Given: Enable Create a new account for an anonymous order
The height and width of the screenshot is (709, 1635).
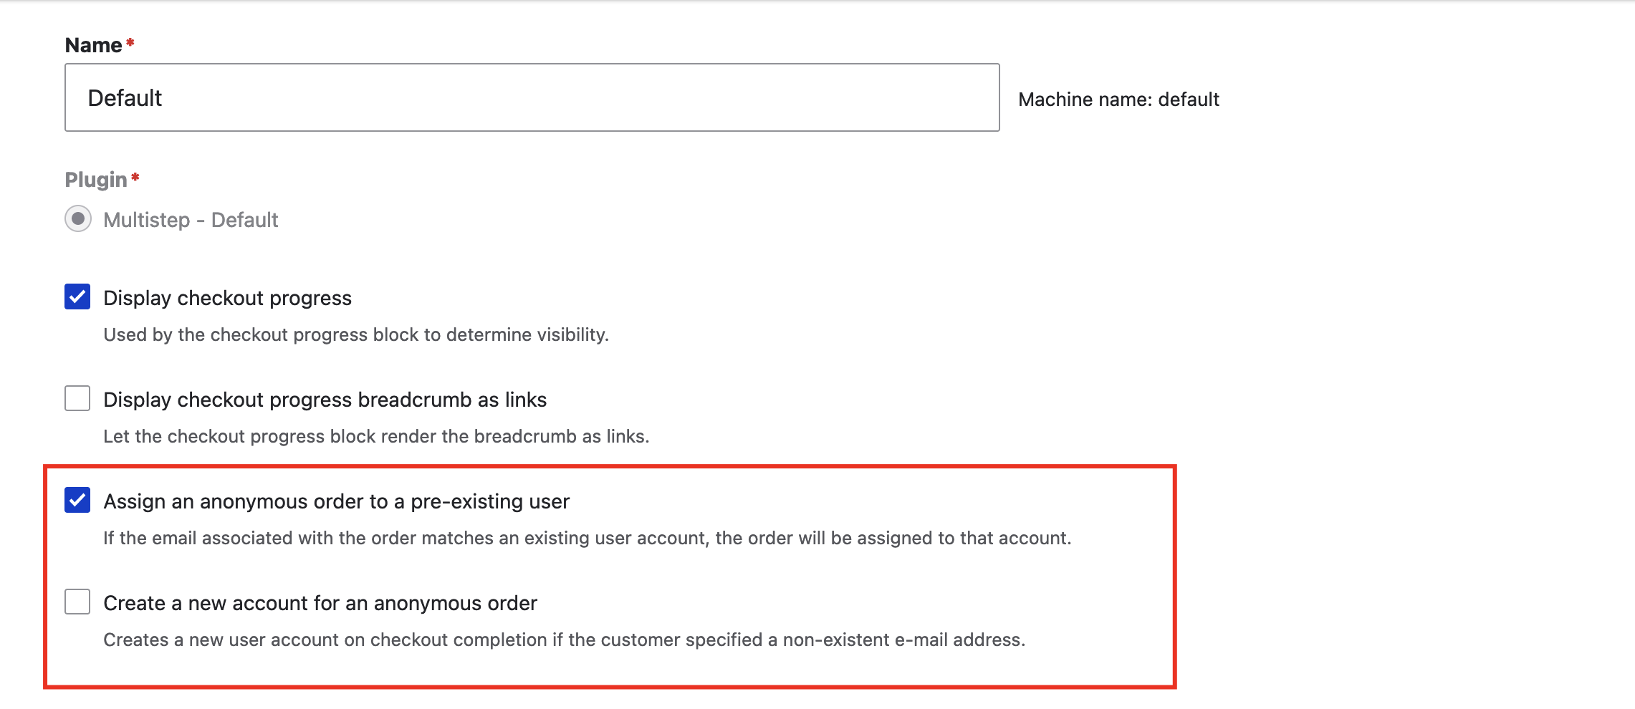Looking at the screenshot, I should pyautogui.click(x=79, y=604).
